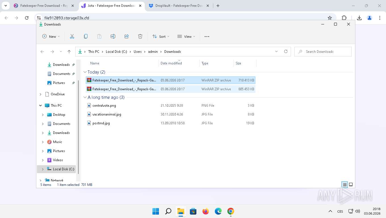Screen dimensions: 386x218
Task: Open the Sort options dropdown
Action: (161, 36)
